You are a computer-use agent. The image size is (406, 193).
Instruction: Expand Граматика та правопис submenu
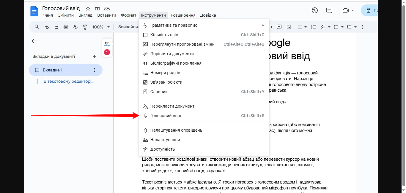(204, 25)
